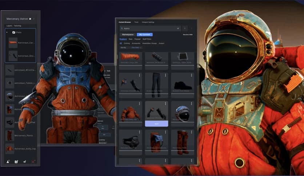304x176 pixels.
Task: Open kebab menu on the knee pad card
Action: pyautogui.click(x=139, y=132)
